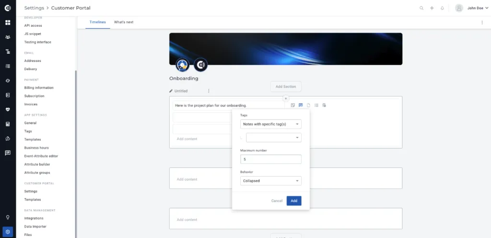Open Templates under App Settings

(33, 139)
